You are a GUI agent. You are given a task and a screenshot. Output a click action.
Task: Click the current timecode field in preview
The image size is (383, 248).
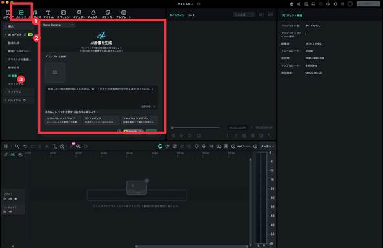[237, 127]
